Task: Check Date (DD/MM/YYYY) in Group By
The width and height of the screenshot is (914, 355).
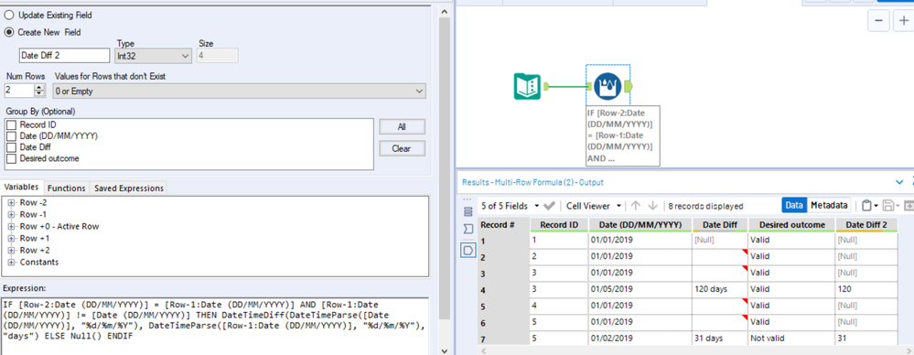Action: tap(11, 135)
